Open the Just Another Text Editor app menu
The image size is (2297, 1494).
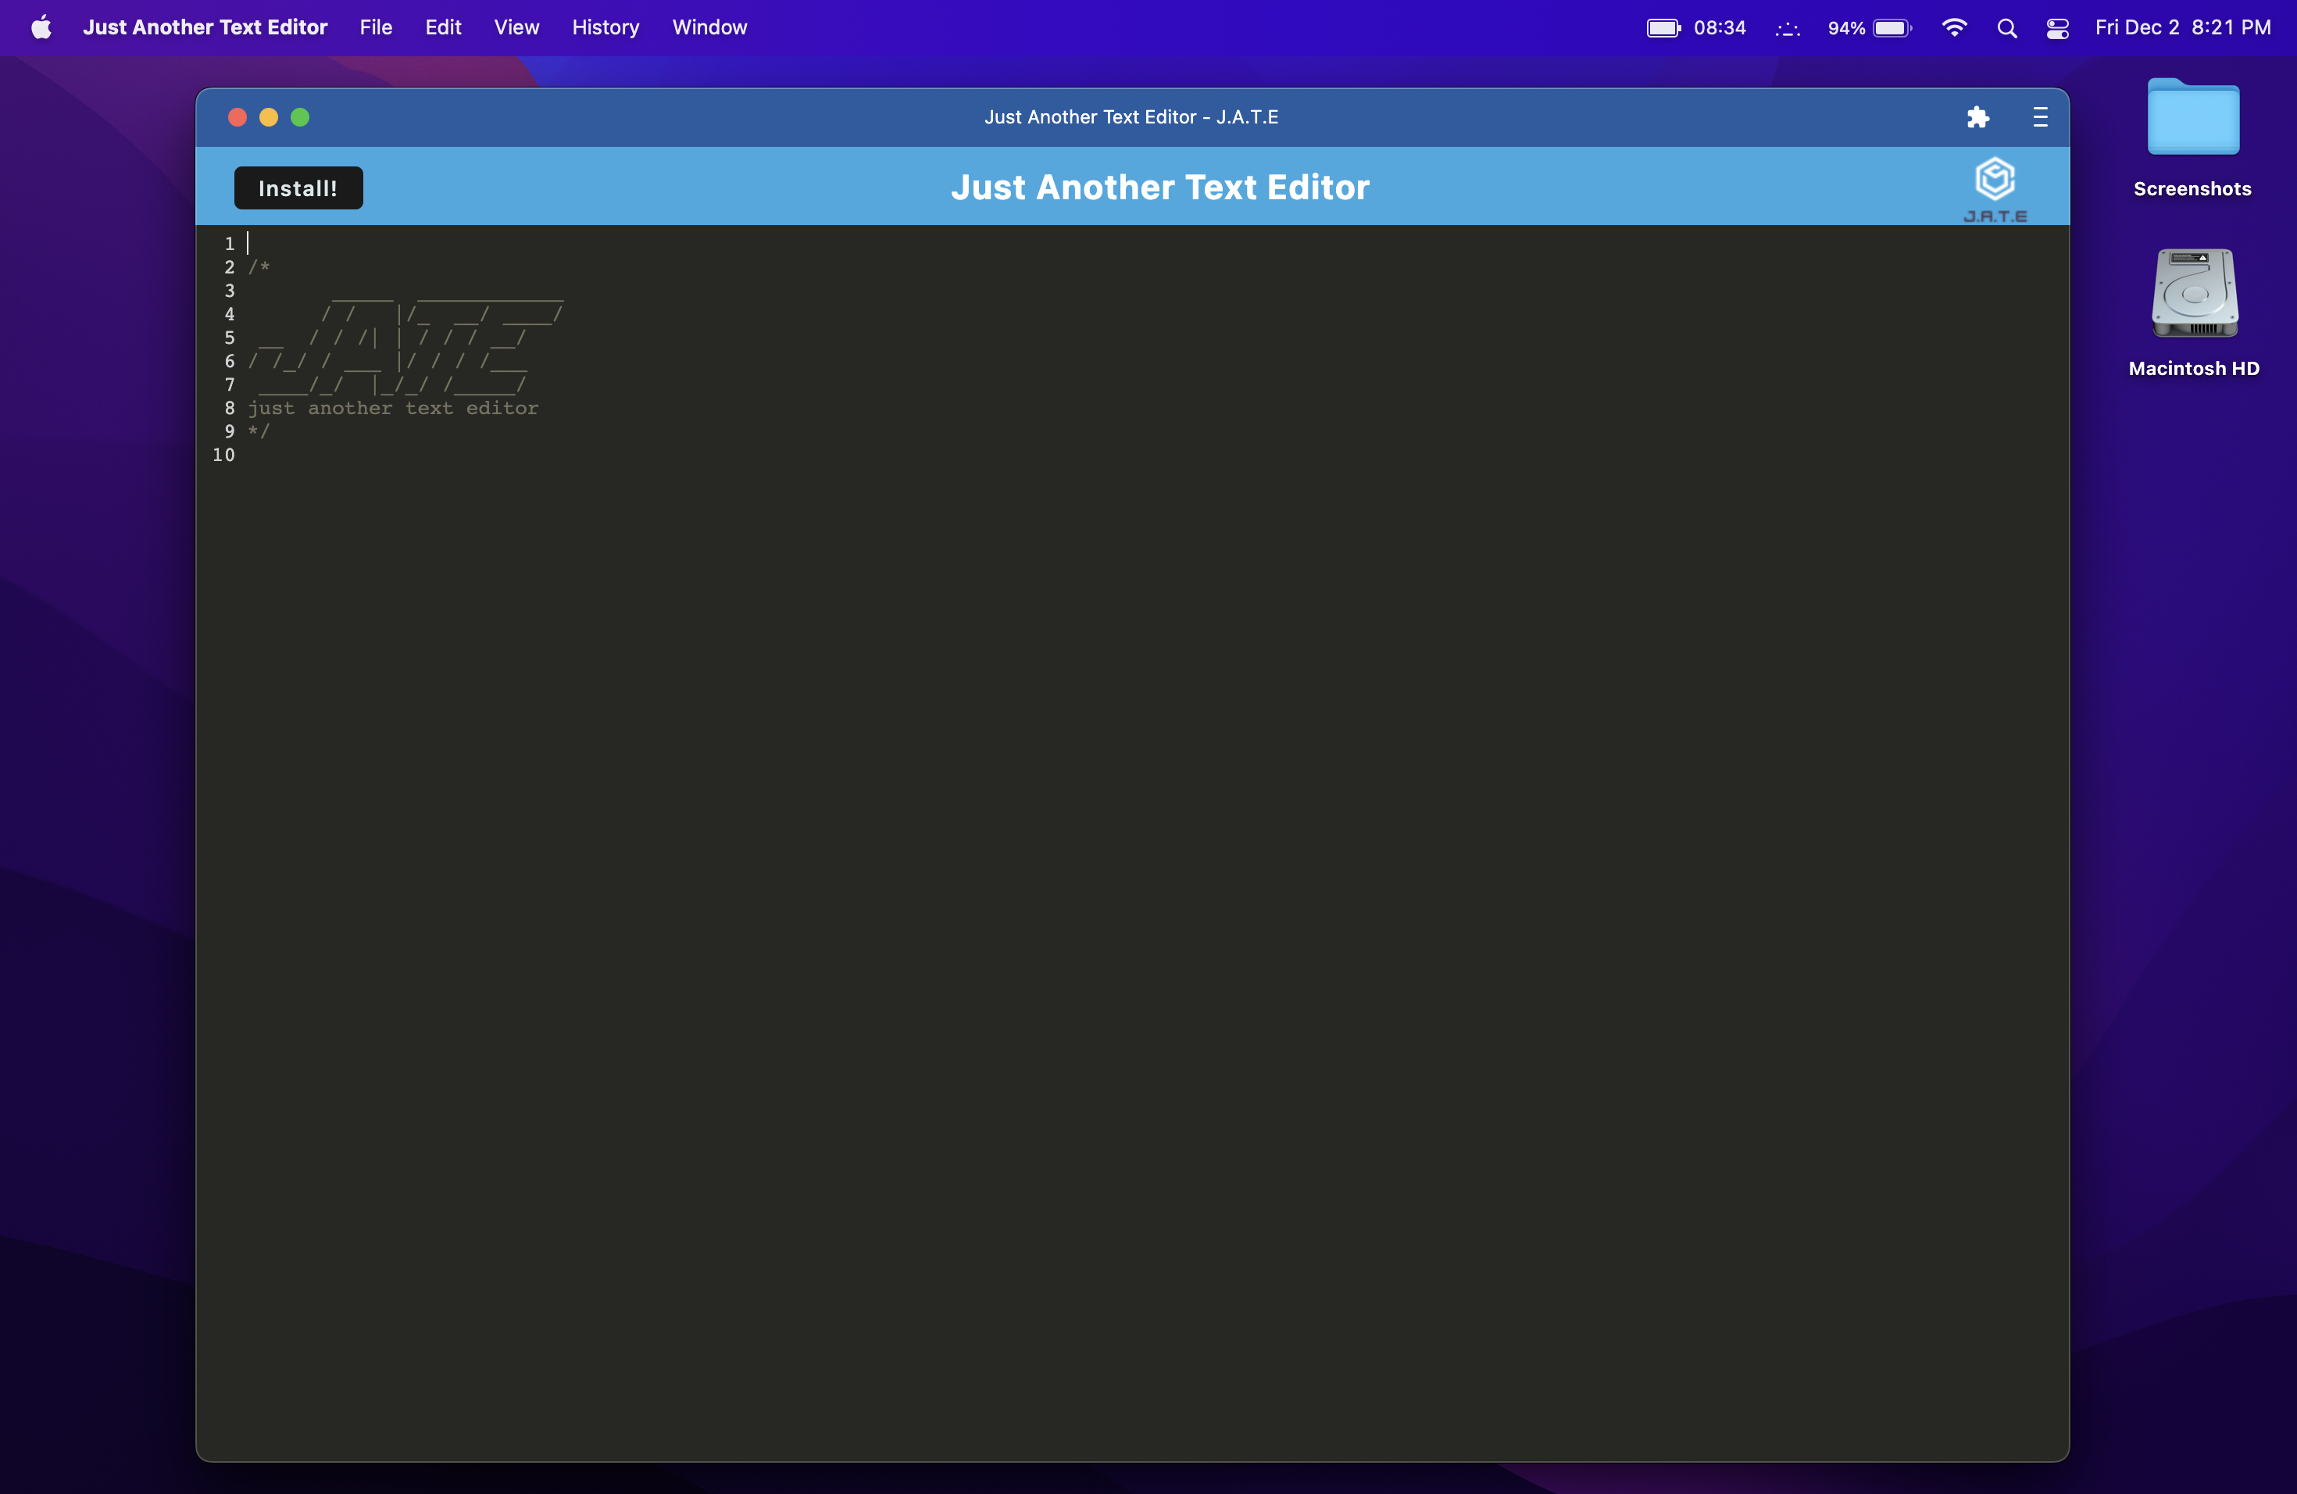[205, 27]
